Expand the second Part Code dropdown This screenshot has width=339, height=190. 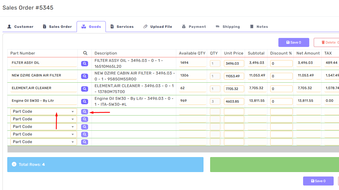coord(43,119)
